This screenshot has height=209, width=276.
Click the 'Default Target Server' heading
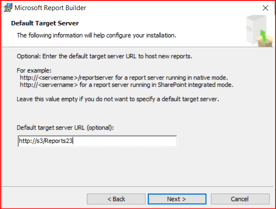pyautogui.click(x=44, y=23)
